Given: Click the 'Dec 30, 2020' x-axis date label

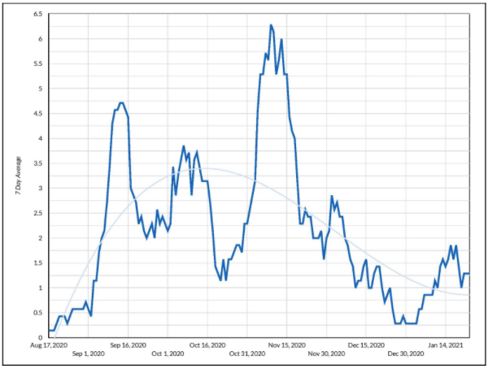Looking at the screenshot, I should 406,354.
